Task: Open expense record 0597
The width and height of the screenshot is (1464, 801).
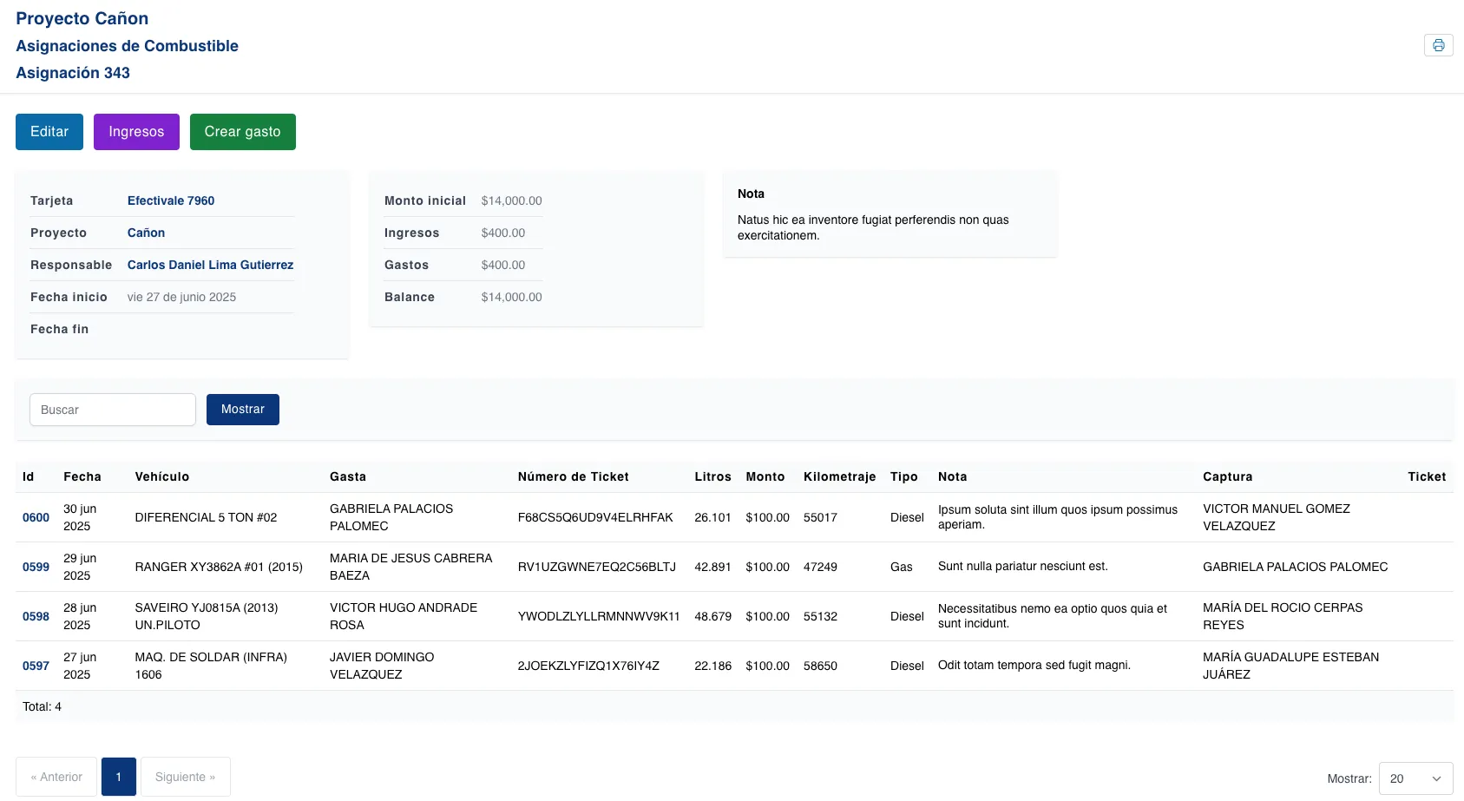Action: (x=36, y=666)
